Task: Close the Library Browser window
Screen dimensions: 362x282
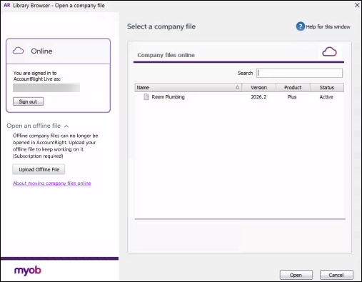Action: pos(357,5)
